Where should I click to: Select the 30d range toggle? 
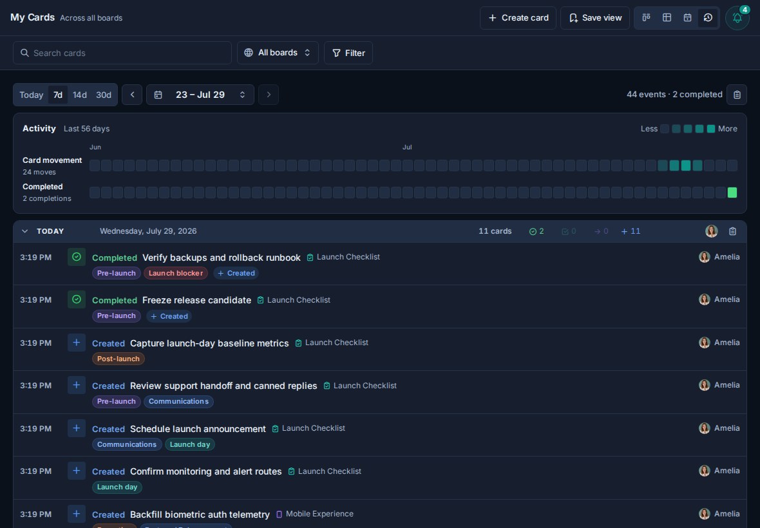(103, 95)
